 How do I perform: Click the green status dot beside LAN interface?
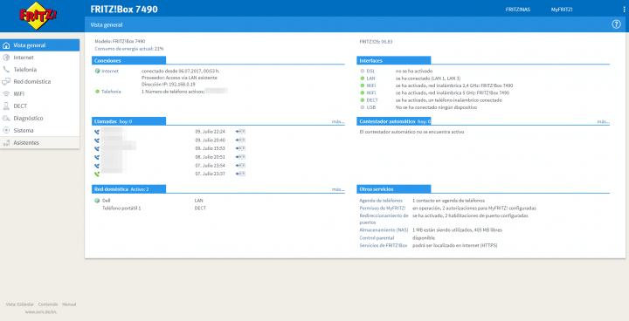(363, 79)
